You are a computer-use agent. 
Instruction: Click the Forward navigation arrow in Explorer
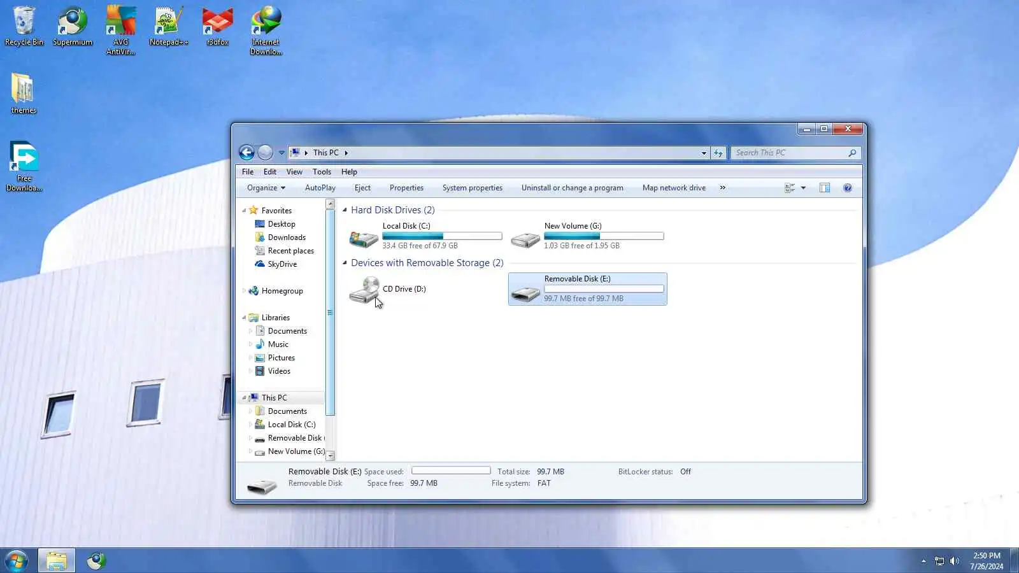(266, 152)
